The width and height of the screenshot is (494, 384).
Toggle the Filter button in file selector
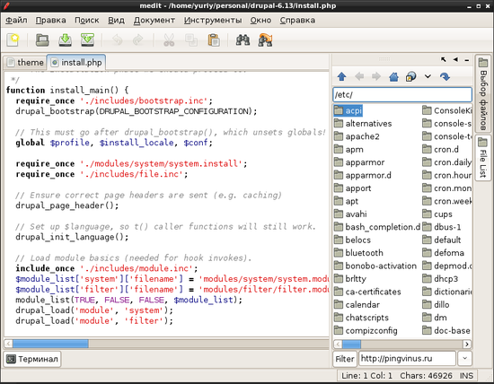[345, 359]
